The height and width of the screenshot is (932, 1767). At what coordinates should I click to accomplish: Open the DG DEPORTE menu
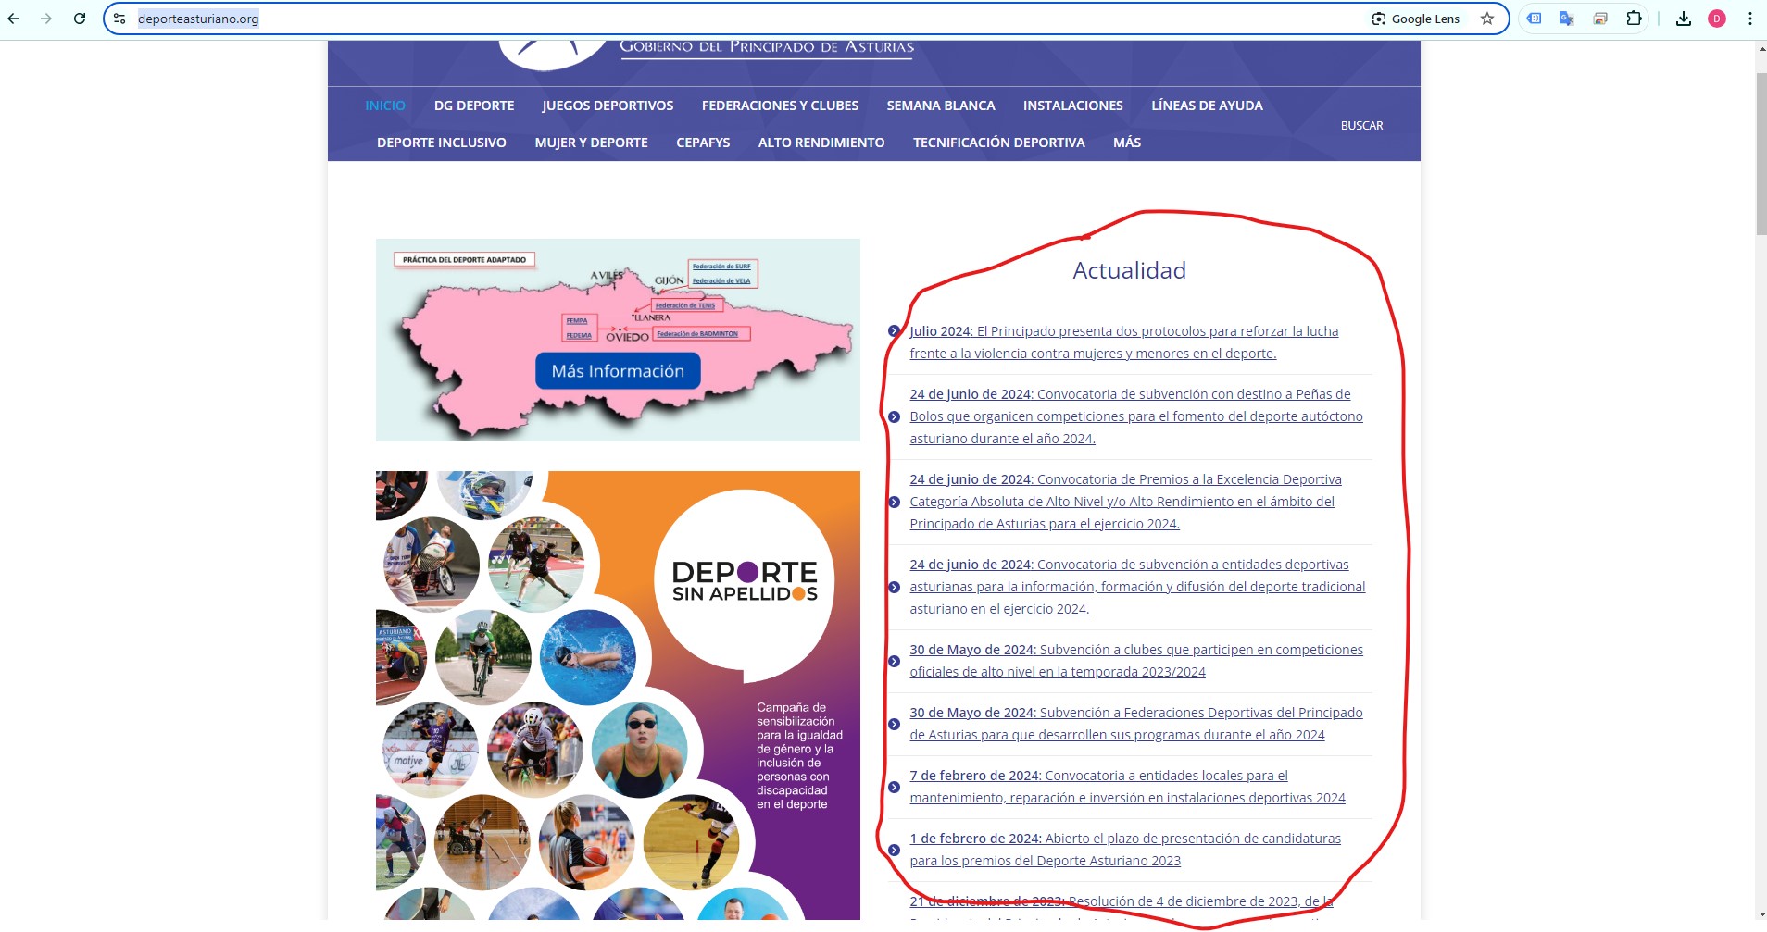(474, 106)
